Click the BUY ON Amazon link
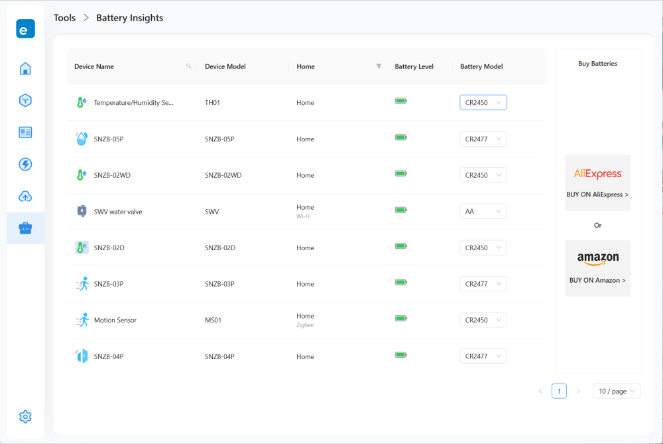The image size is (663, 444). point(597,280)
